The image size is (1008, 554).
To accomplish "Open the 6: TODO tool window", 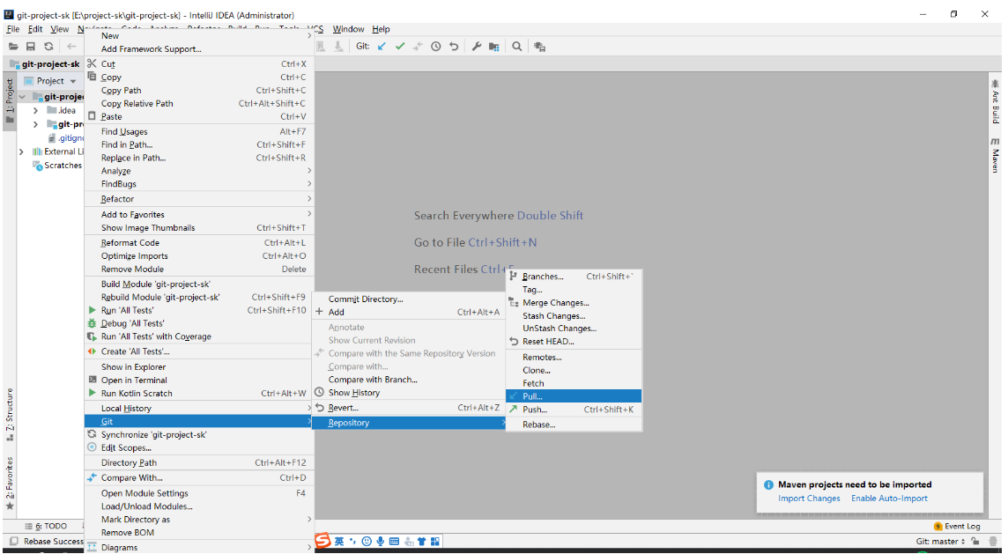I will point(47,526).
